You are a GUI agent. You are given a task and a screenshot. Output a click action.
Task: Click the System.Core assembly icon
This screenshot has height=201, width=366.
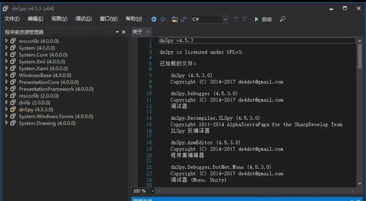pos(13,55)
